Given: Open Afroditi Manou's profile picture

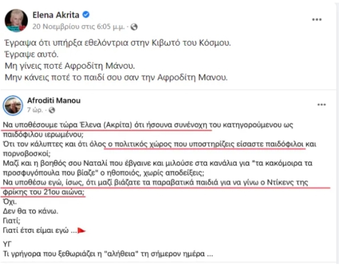Looking at the screenshot, I should (x=12, y=104).
